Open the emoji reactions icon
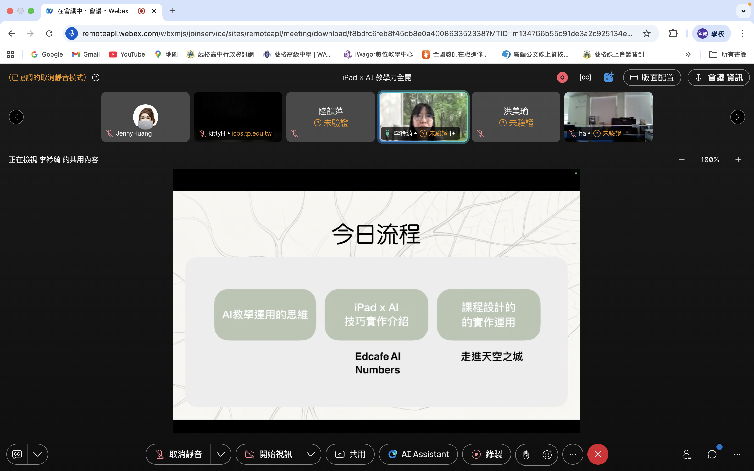The height and width of the screenshot is (471, 754). coord(547,455)
